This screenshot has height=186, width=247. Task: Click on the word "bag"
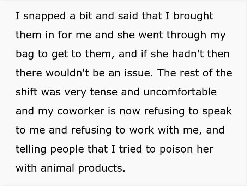pyautogui.click(x=25, y=54)
